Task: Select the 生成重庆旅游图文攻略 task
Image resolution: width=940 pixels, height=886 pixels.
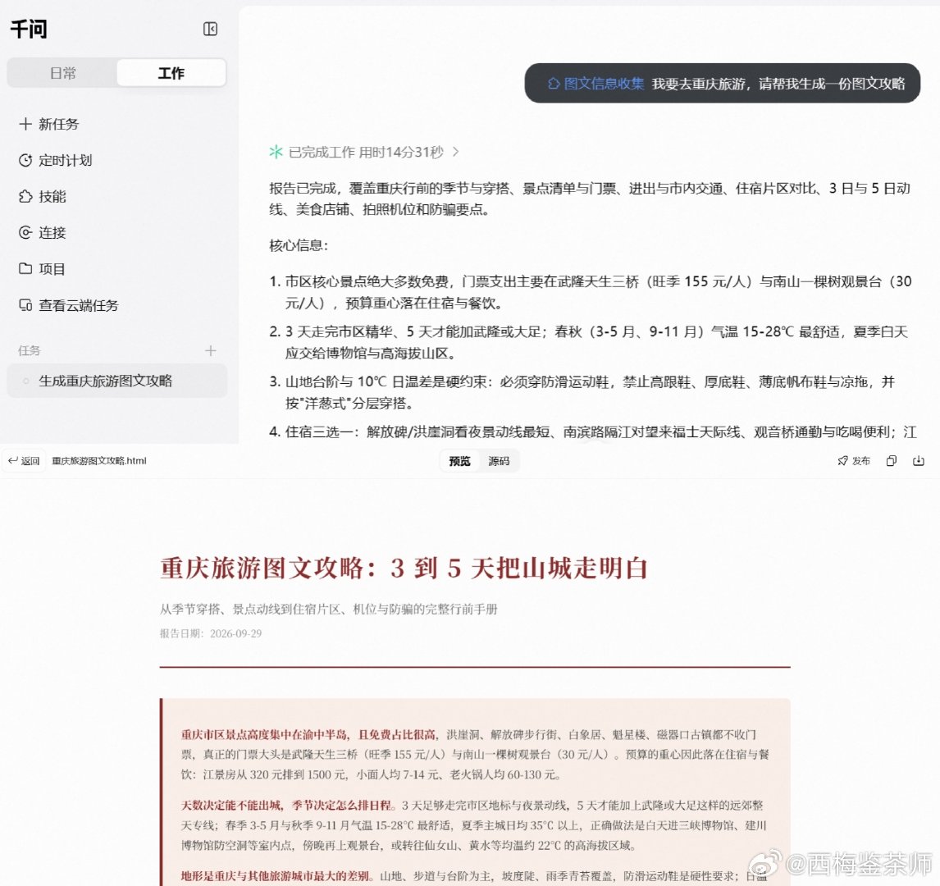Action: click(x=117, y=381)
